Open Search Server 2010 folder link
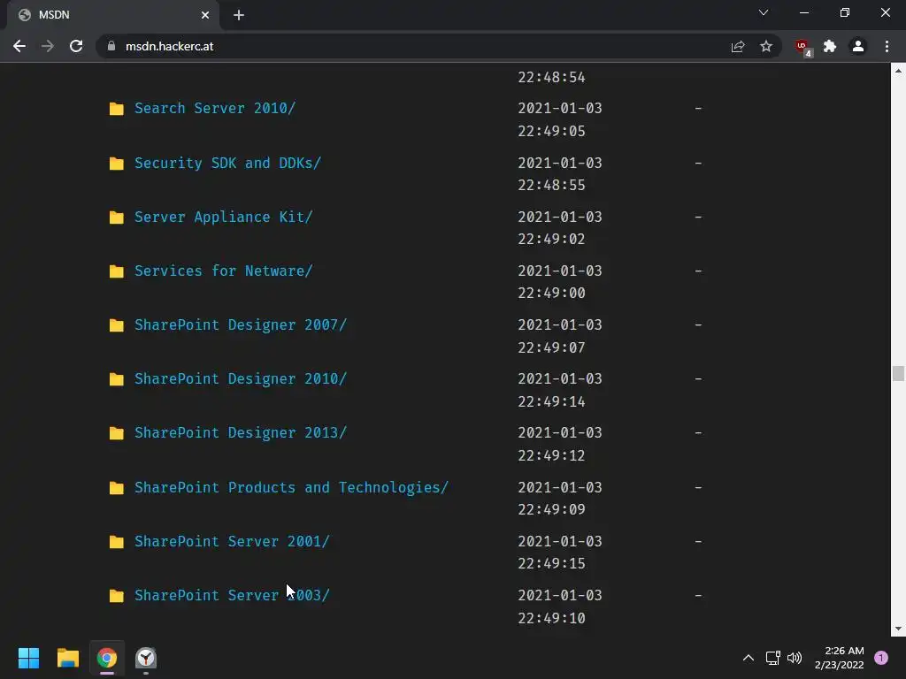This screenshot has height=679, width=906. coord(215,108)
